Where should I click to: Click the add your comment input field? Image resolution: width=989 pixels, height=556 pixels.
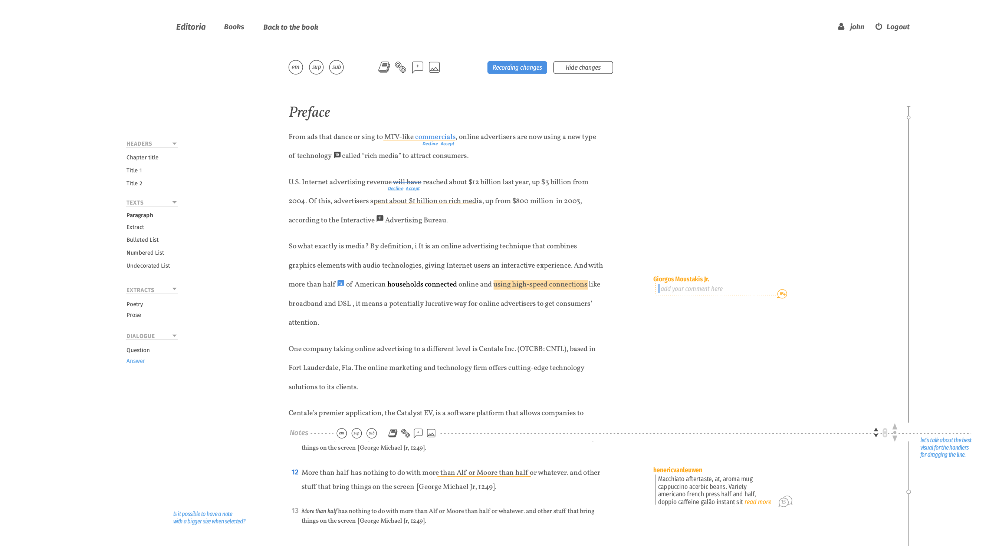(713, 288)
